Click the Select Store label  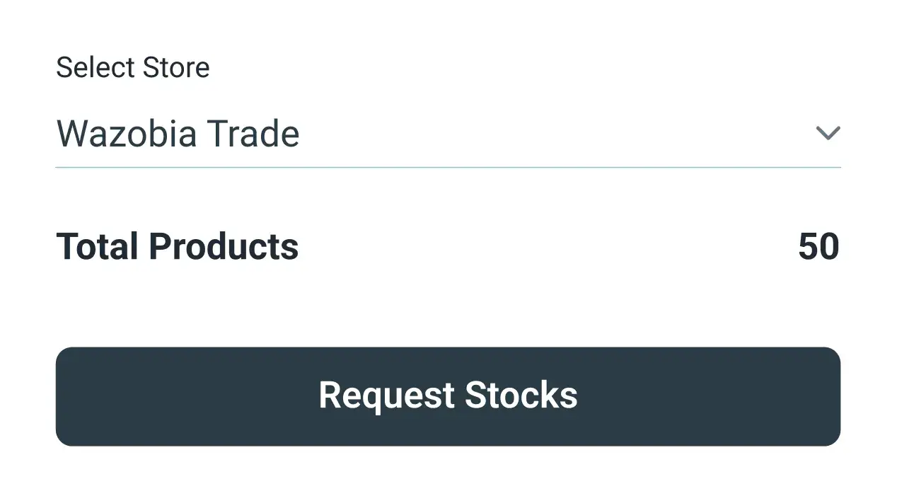coord(133,68)
